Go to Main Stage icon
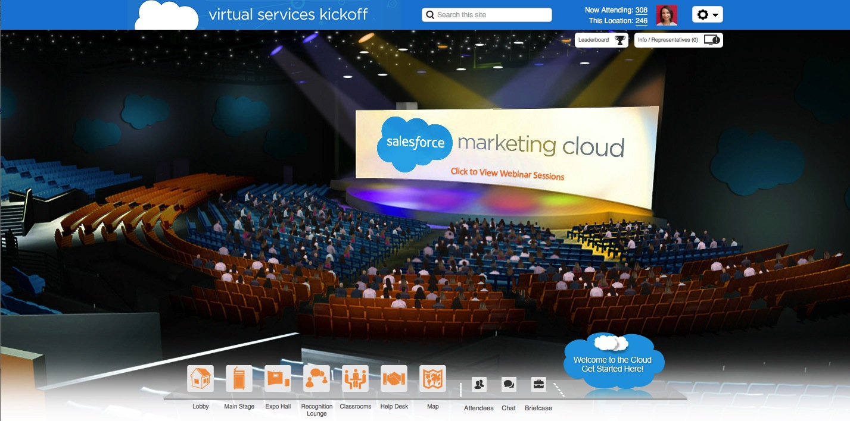 pyautogui.click(x=239, y=379)
